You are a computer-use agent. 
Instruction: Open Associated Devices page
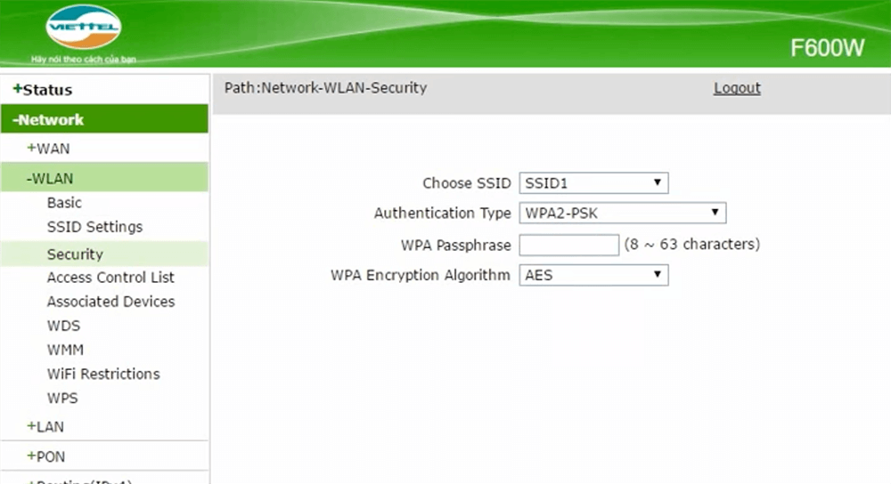click(110, 302)
